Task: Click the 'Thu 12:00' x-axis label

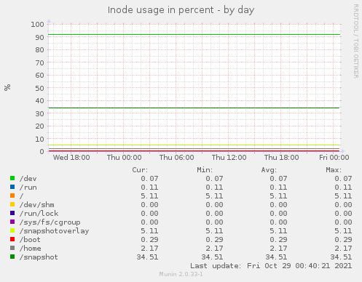Action: point(229,158)
